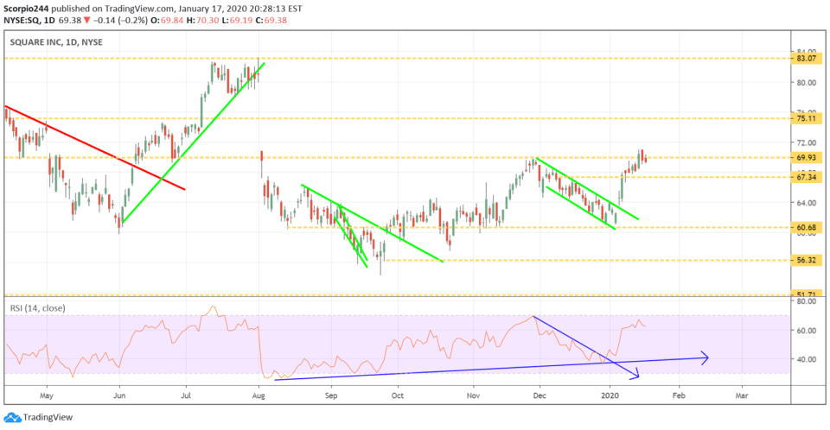This screenshot has height=430, width=830.
Task: Select the 56.32 price level label
Action: [x=806, y=260]
